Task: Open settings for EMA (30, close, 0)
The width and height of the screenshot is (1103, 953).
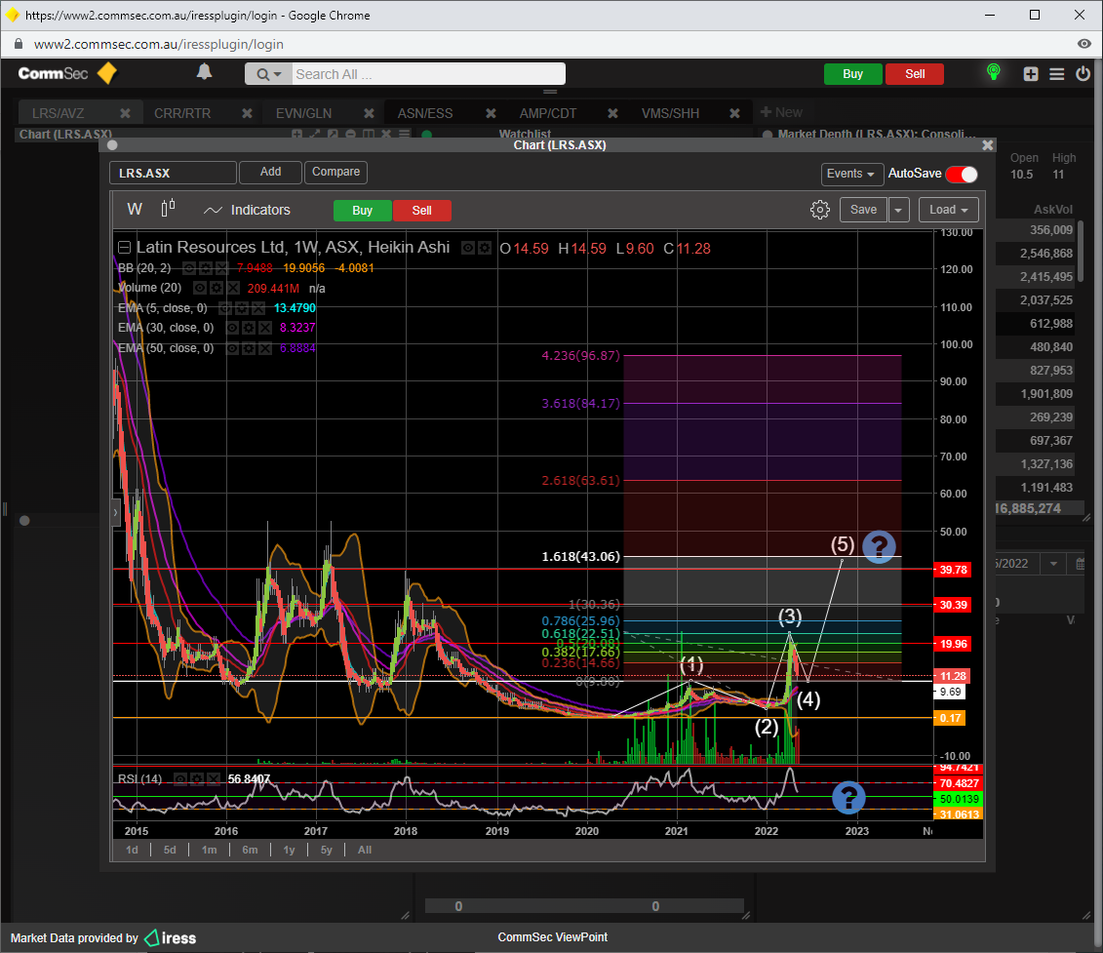Action: pyautogui.click(x=249, y=328)
